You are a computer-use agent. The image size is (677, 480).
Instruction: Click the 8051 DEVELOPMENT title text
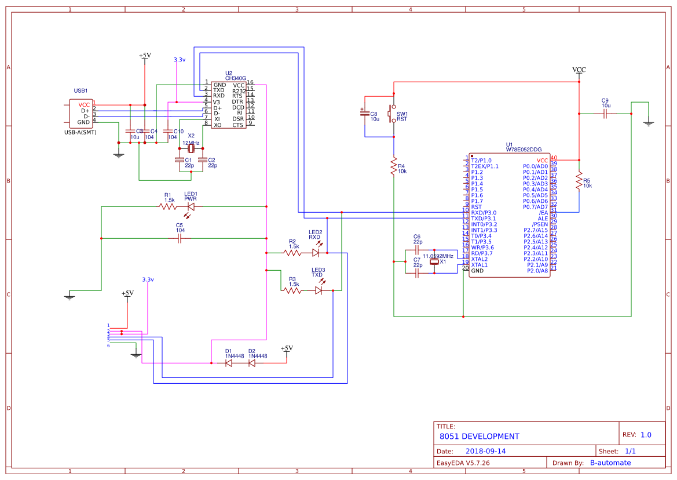point(481,437)
